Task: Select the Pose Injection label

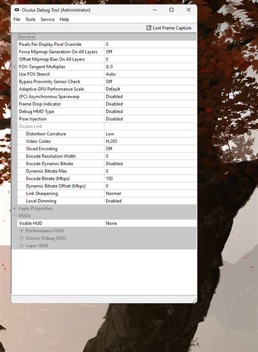Action: pos(33,119)
